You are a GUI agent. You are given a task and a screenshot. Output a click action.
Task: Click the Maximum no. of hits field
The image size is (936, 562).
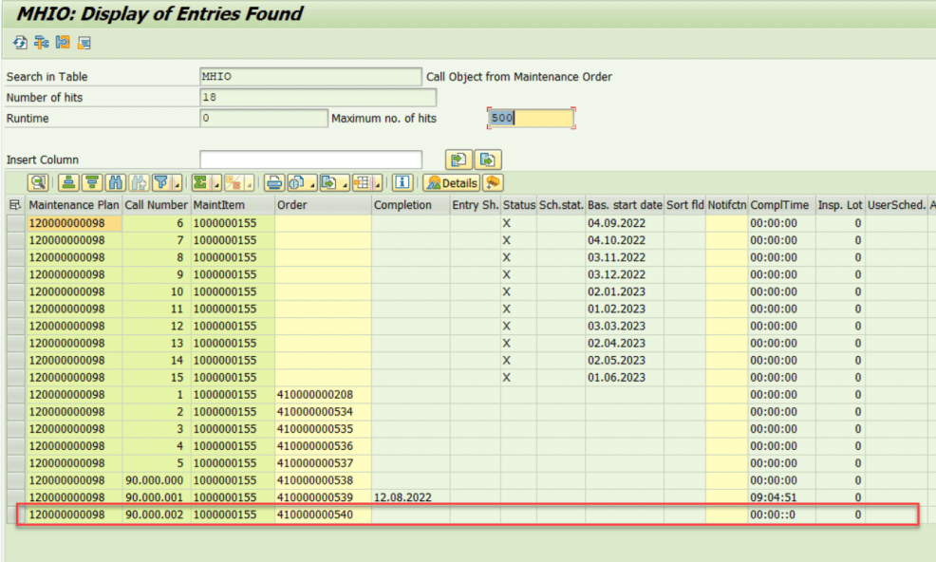(x=531, y=119)
